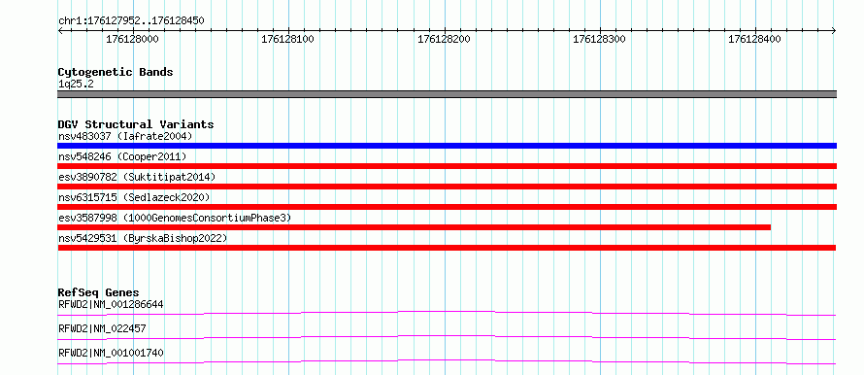Select the DGV Structural Variants track title

point(136,124)
